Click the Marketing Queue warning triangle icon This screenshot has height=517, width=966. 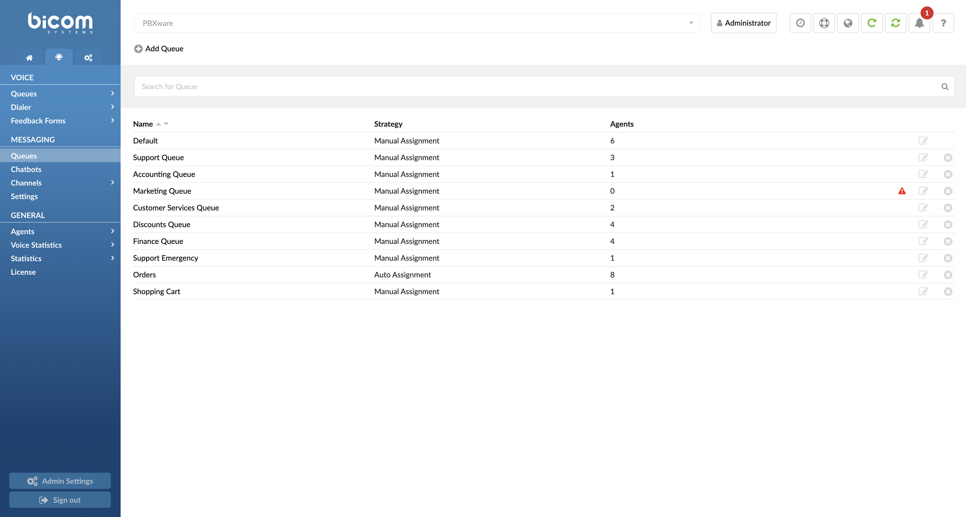(x=902, y=191)
